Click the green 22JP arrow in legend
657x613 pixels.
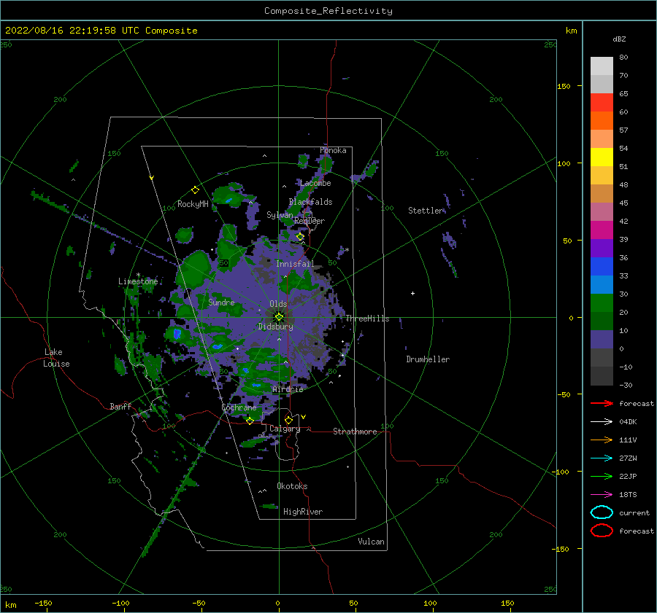pyautogui.click(x=602, y=476)
